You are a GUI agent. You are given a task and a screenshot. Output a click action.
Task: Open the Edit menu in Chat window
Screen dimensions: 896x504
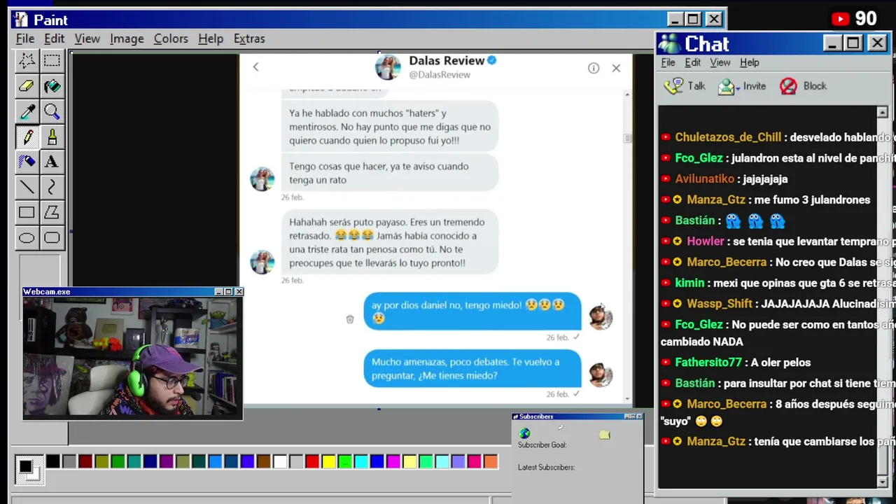[692, 62]
